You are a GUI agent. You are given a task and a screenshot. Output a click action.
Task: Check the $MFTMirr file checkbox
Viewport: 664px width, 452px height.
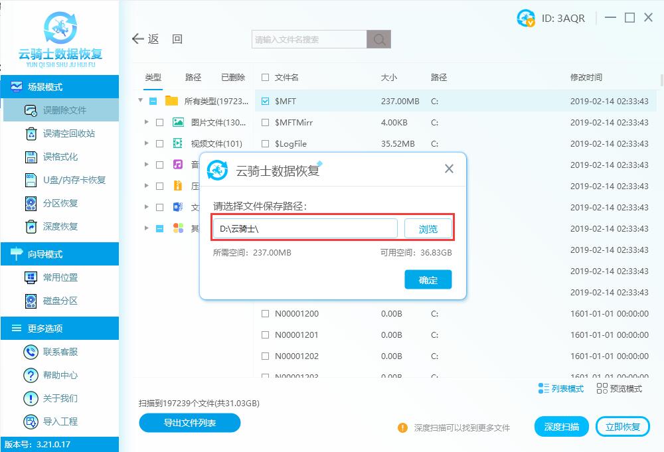(265, 122)
